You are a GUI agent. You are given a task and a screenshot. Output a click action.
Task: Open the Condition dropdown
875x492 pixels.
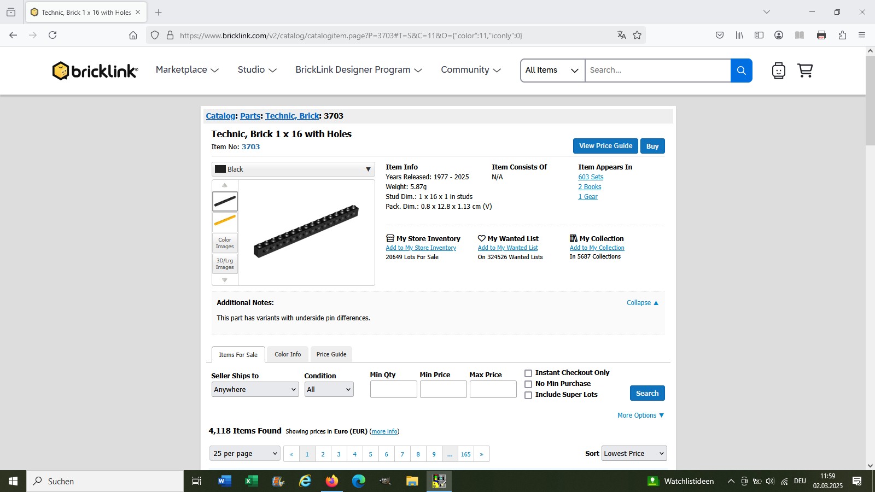329,389
